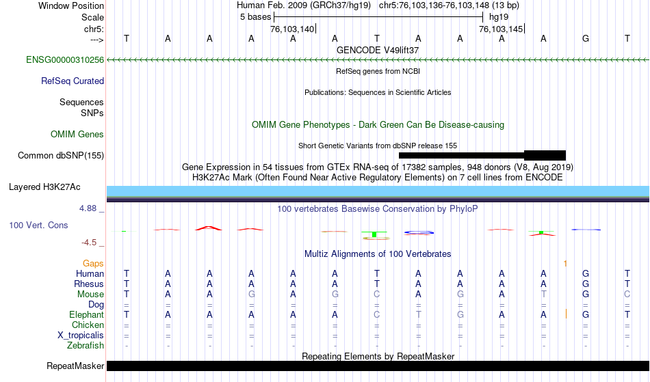Click the position marker 76,103,140
The image size is (650, 382).
(292, 29)
